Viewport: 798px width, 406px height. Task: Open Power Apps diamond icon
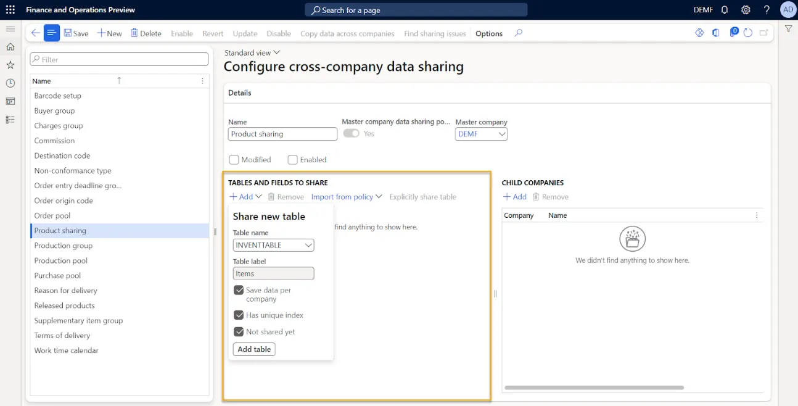(x=699, y=33)
